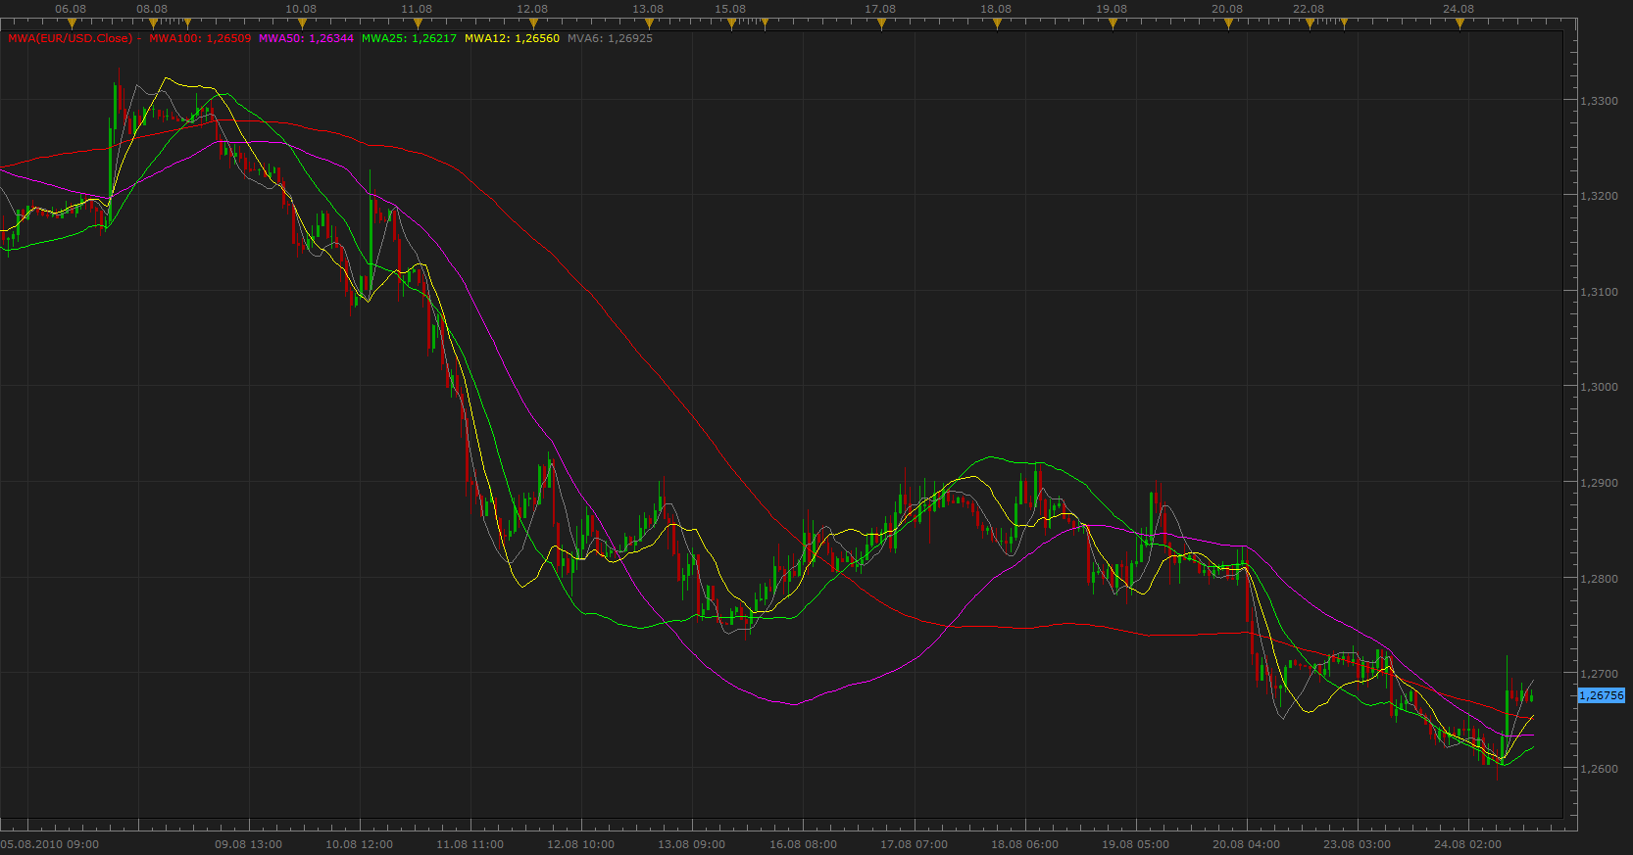The width and height of the screenshot is (1633, 855).
Task: Select the yellow MWA12 legend entry
Action: (x=512, y=39)
